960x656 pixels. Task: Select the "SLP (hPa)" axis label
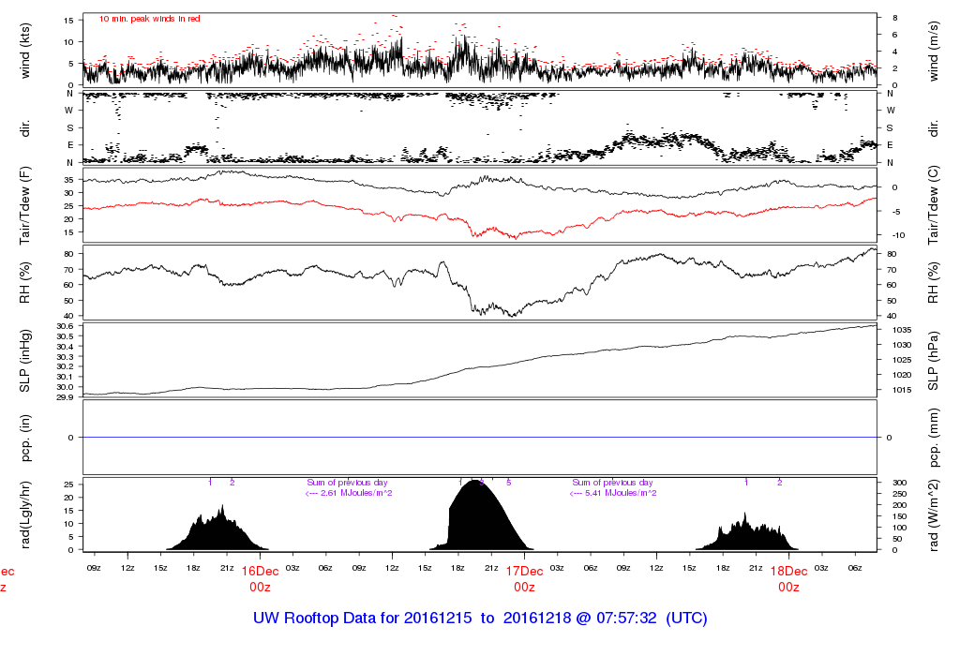click(933, 361)
